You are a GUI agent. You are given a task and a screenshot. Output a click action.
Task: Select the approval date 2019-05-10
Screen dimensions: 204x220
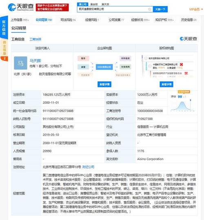51,135
